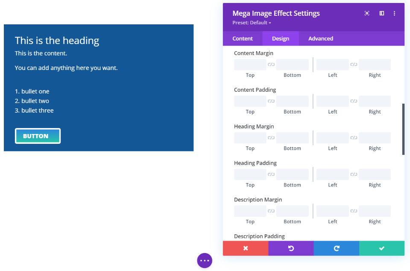This screenshot has height=271, width=410.
Task: Discard changes with the red X
Action: pyautogui.click(x=246, y=248)
